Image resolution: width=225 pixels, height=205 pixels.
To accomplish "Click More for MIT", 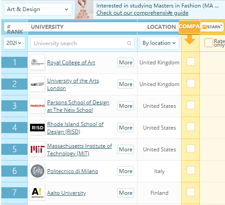I will pos(126,150).
